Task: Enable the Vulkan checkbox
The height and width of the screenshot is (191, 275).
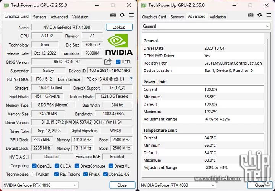Action: pos(34,174)
